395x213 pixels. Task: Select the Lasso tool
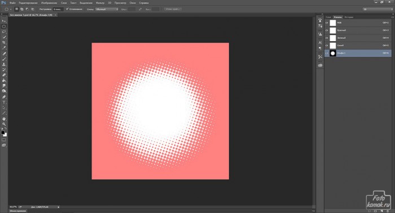tap(4, 32)
